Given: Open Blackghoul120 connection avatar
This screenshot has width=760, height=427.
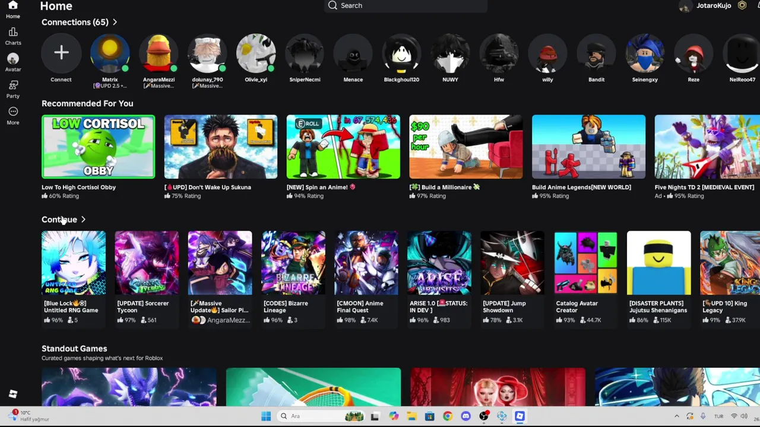Looking at the screenshot, I should pos(402,53).
